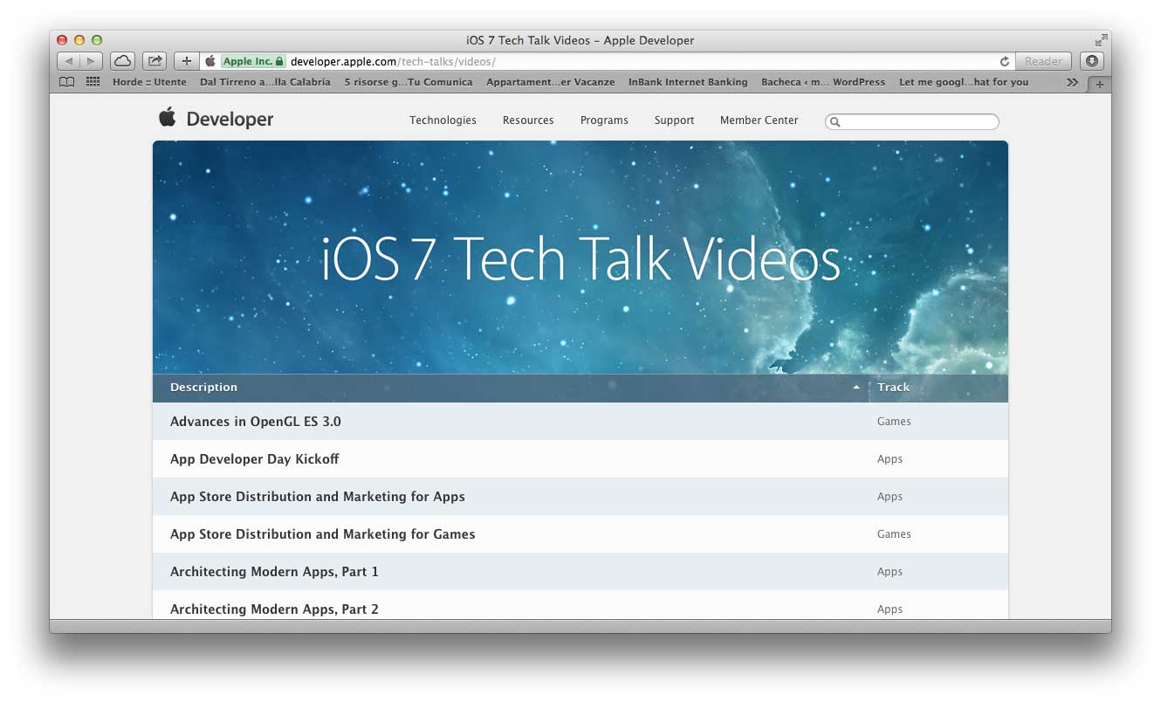Image resolution: width=1161 pixels, height=702 pixels.
Task: Open a new tab with the plus icon
Action: (x=1100, y=84)
